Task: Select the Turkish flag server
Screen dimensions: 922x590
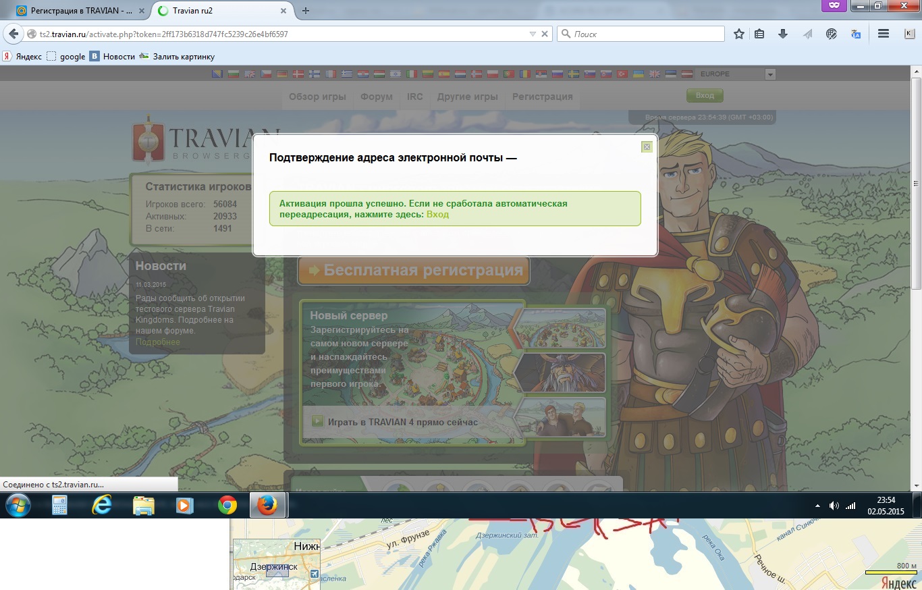Action: pos(622,74)
